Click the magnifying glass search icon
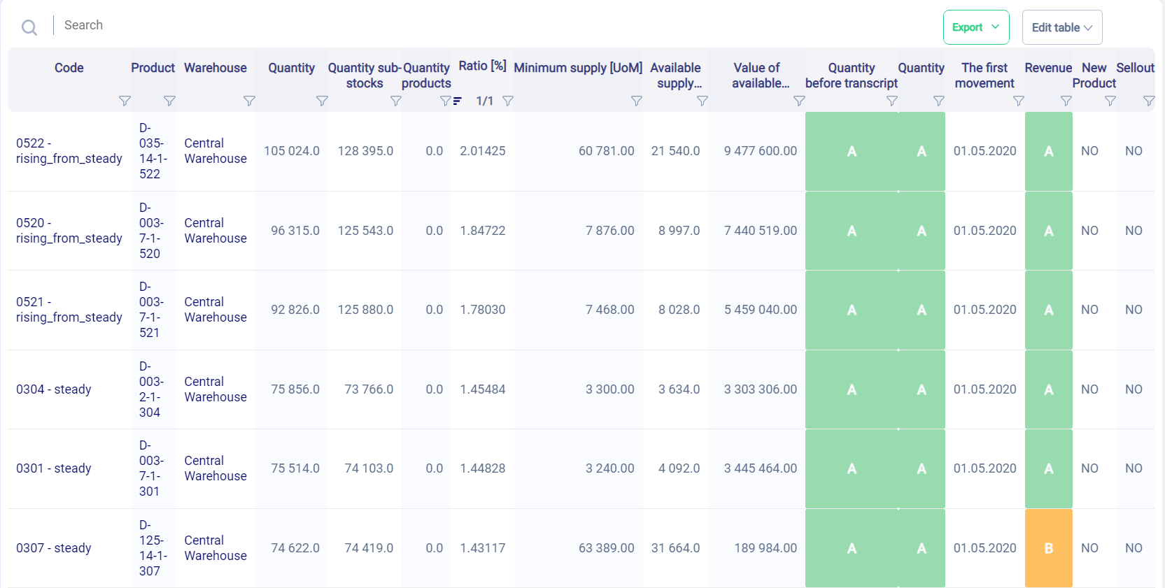 [x=29, y=27]
